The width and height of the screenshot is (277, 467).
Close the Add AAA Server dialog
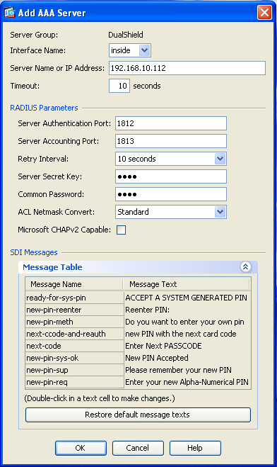click(x=264, y=13)
